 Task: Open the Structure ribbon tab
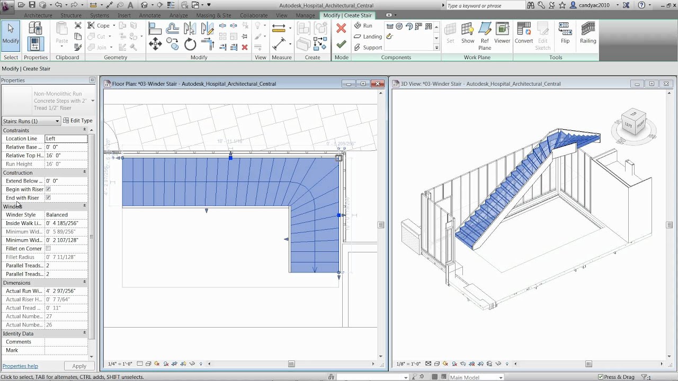point(71,15)
